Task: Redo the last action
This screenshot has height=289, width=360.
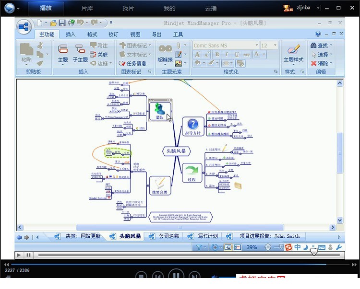Action: 94,23
